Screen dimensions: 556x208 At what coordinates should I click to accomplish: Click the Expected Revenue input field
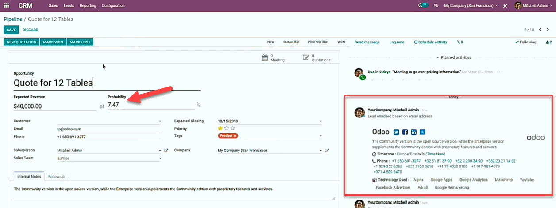point(54,106)
